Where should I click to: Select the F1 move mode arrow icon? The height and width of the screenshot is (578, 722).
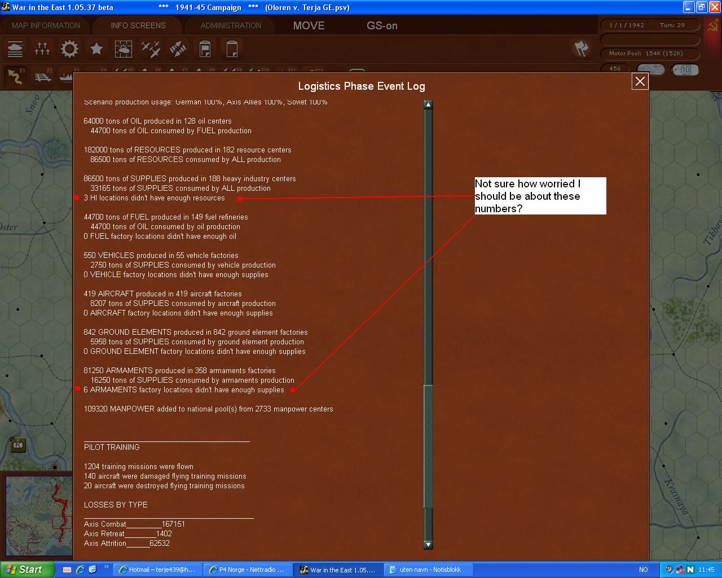click(x=15, y=77)
